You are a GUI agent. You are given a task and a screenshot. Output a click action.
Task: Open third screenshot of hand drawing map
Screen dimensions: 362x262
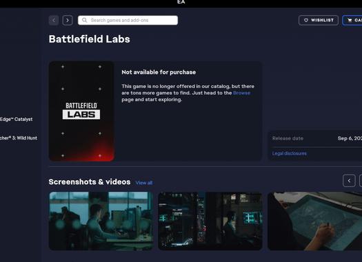point(314,221)
